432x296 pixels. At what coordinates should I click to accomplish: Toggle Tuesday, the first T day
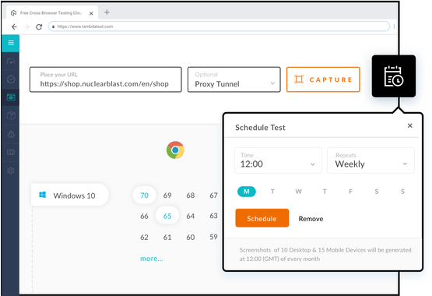click(272, 192)
